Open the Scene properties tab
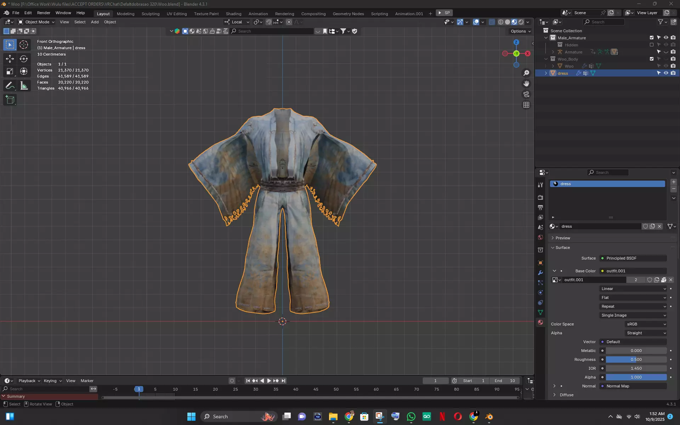Viewport: 680px width, 425px height. [540, 227]
